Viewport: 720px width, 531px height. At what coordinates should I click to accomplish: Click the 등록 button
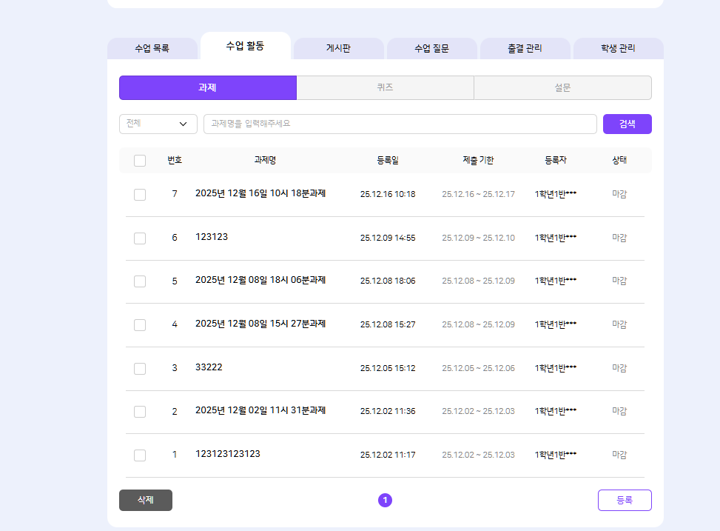click(x=624, y=500)
